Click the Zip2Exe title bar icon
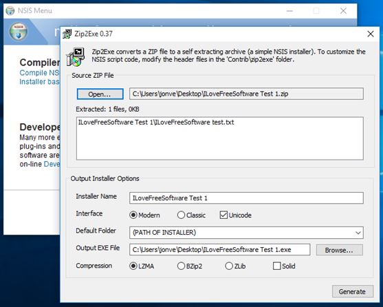The width and height of the screenshot is (383, 307). (x=67, y=34)
